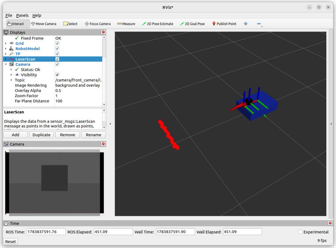Open the Panels menu
This screenshot has height=248, width=336.
coord(22,15)
